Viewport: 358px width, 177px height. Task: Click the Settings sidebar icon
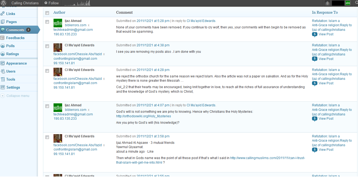click(x=3, y=87)
